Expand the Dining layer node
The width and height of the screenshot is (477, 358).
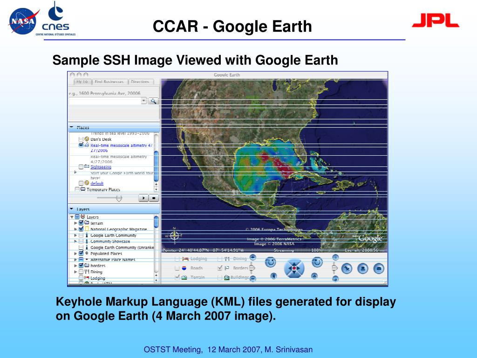tap(75, 272)
